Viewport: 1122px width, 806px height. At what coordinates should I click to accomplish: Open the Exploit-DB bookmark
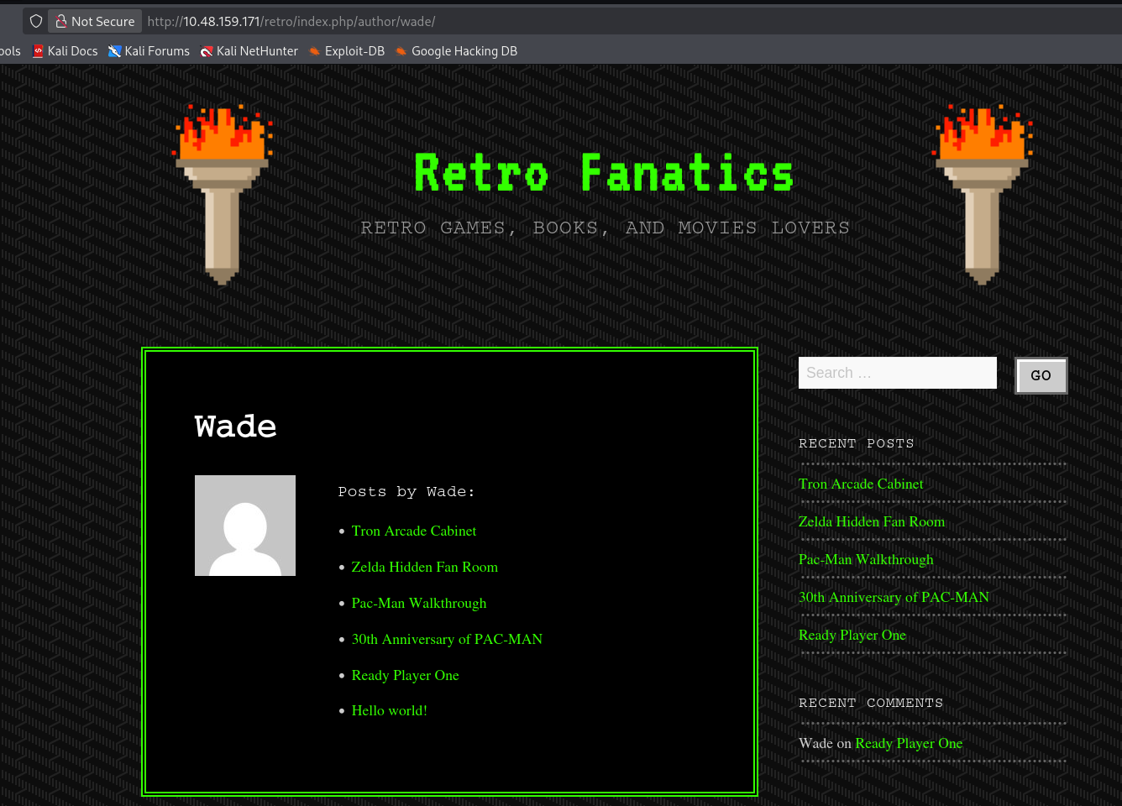[x=347, y=51]
